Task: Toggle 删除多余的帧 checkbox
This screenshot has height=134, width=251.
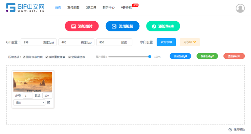Action: coord(24,57)
